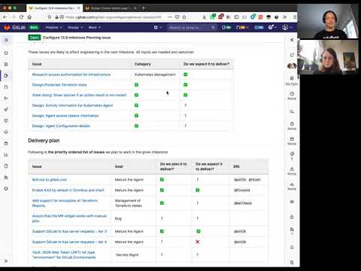Open Help dropdown in navbar
Screen dimensions: 361x271
pos(272,27)
